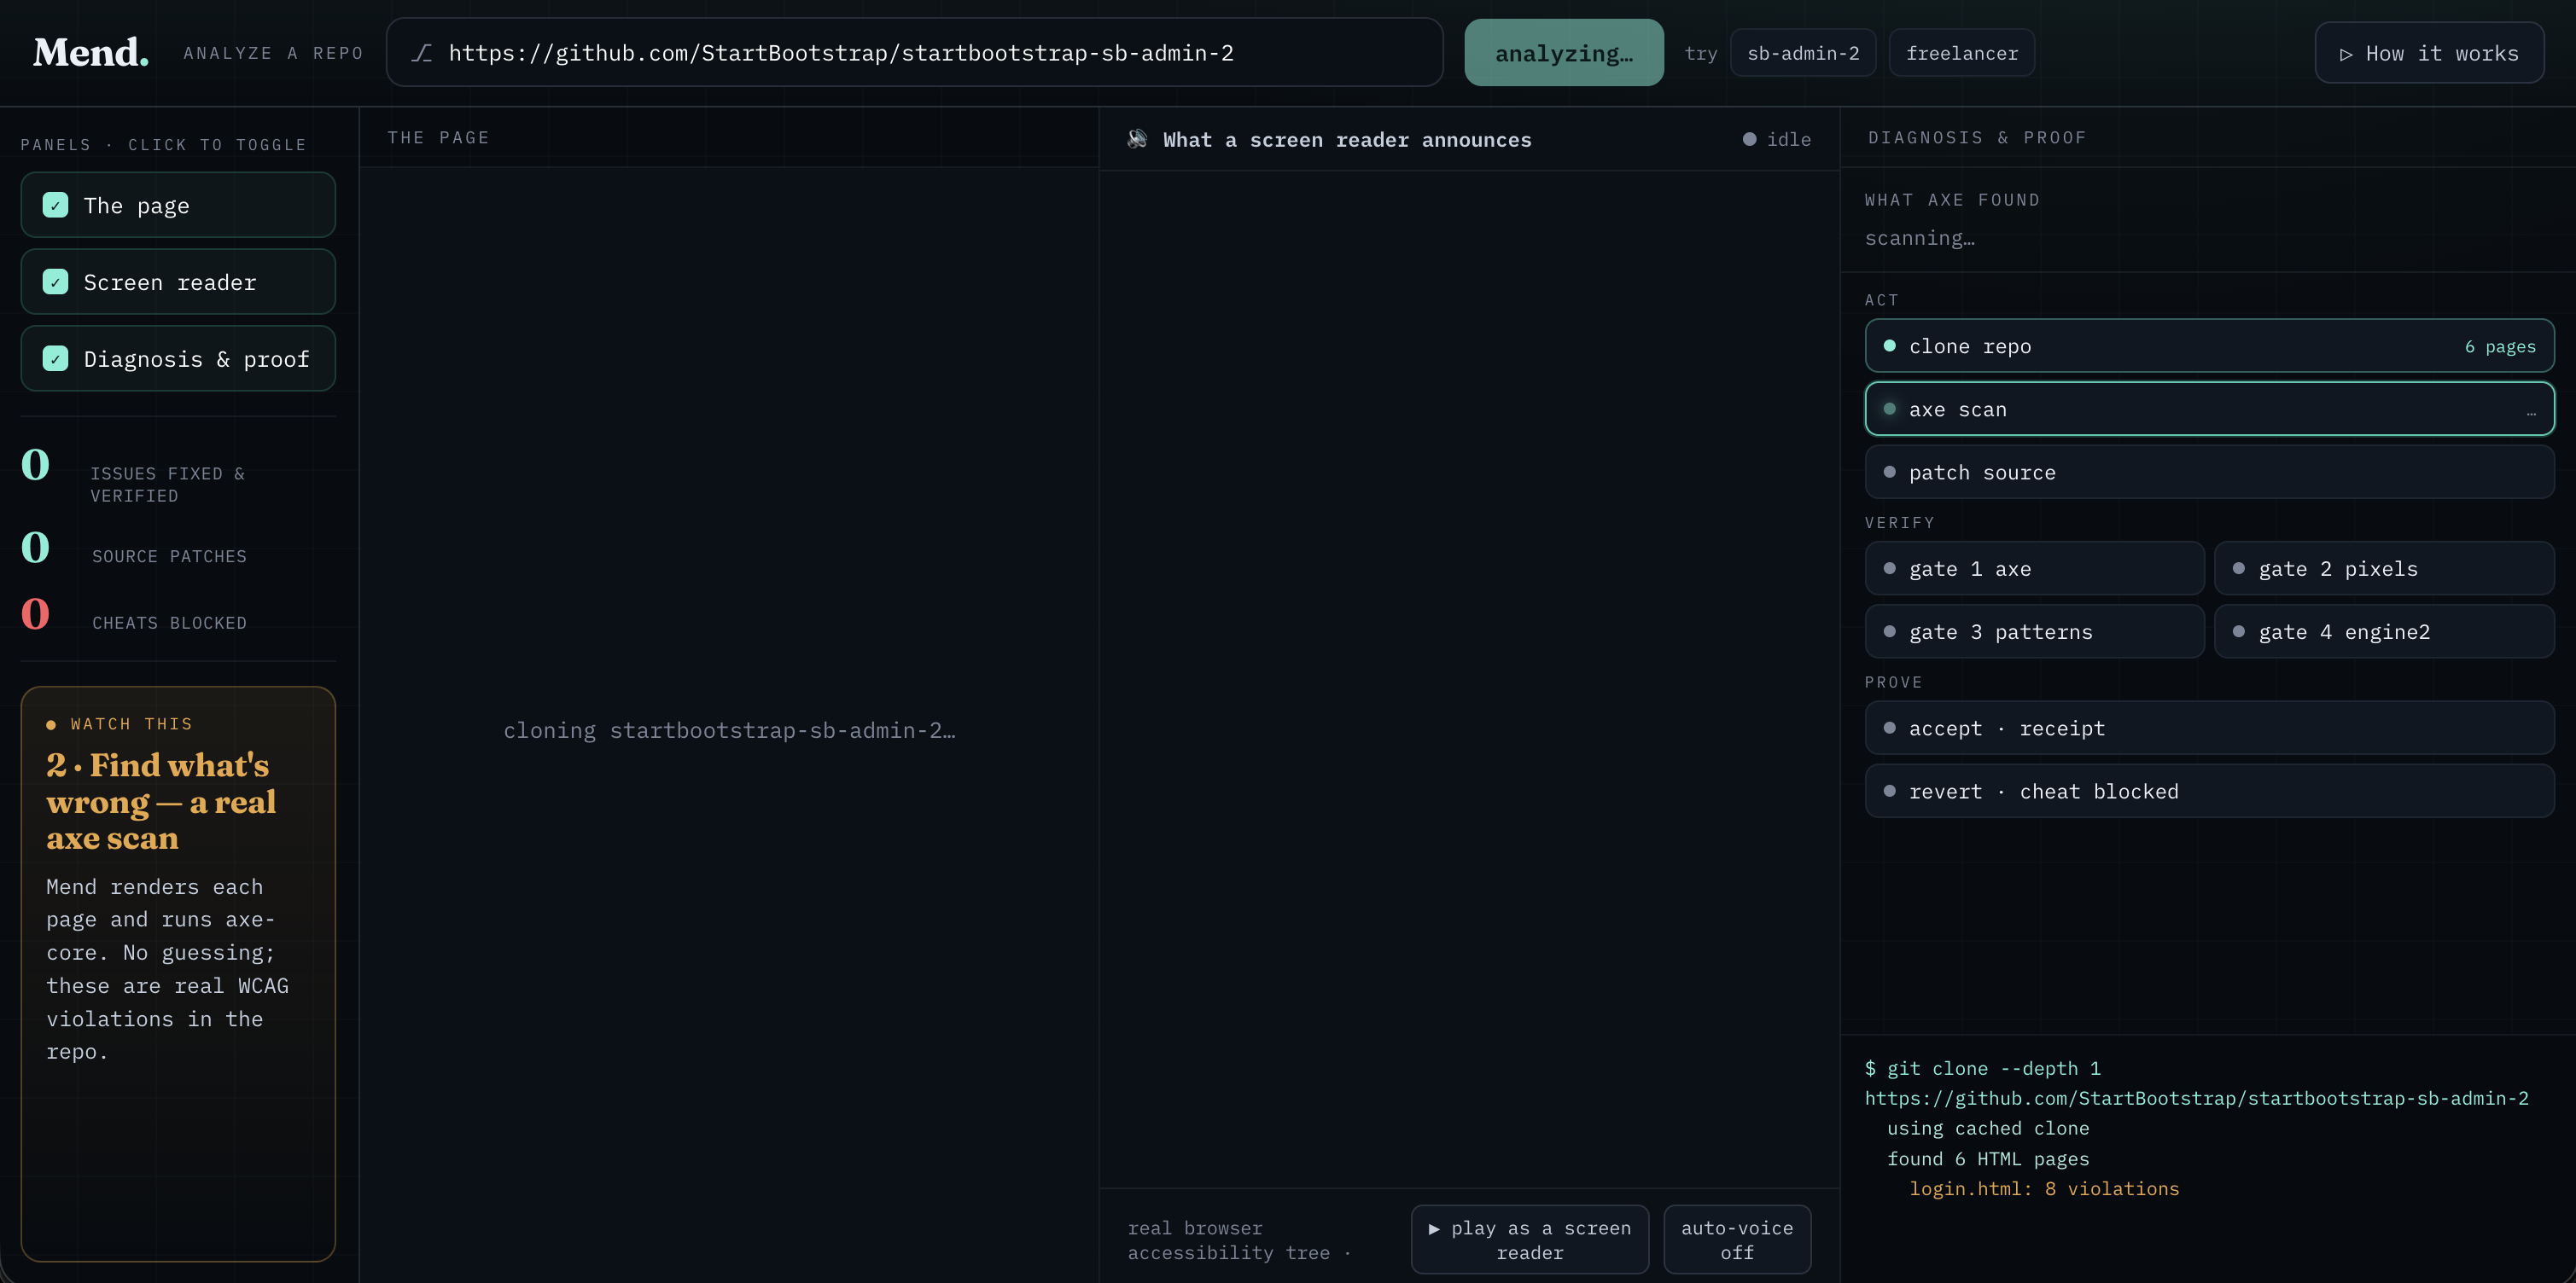Viewport: 2576px width, 1283px height.
Task: Click the gate 4 engine2 status dot
Action: coord(2239,631)
